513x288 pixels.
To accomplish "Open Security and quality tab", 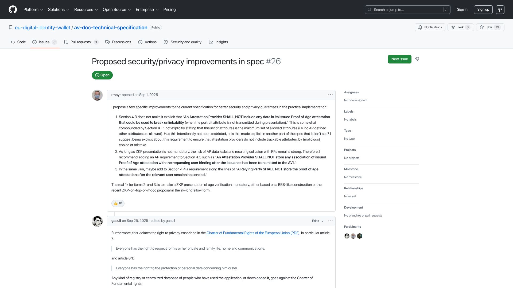I will click(182, 42).
